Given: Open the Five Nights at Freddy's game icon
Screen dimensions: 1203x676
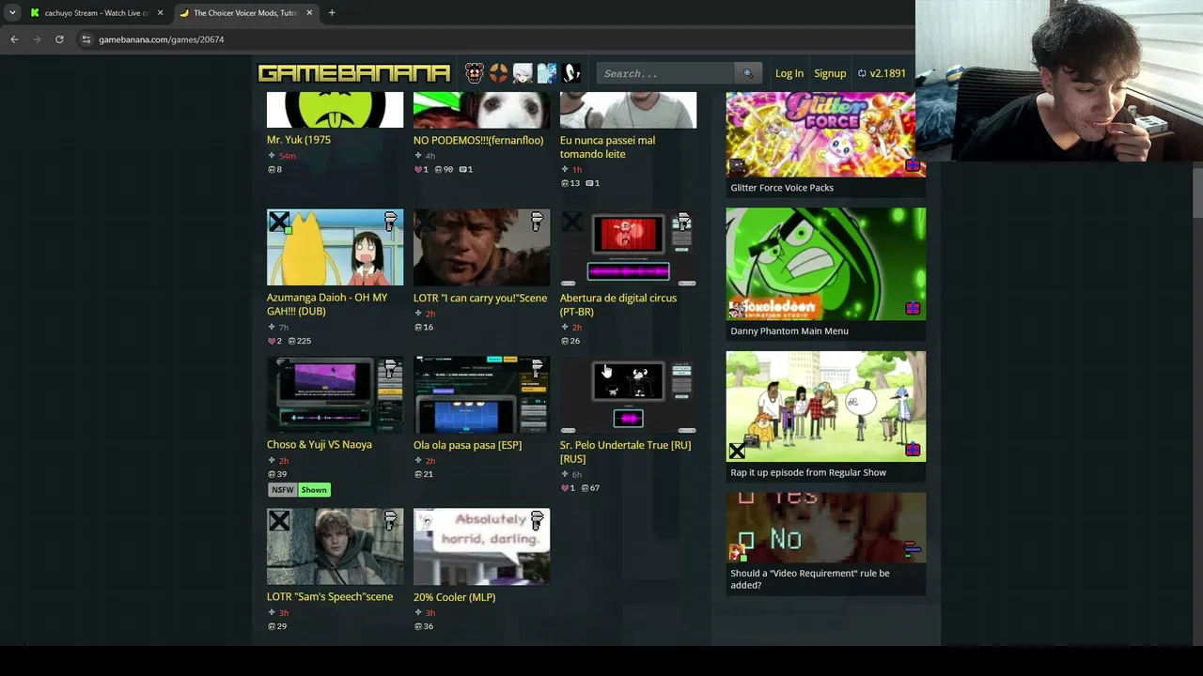Looking at the screenshot, I should (475, 73).
